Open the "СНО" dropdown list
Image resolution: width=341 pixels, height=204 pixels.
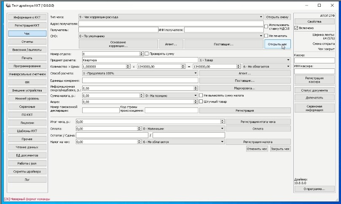(261, 36)
